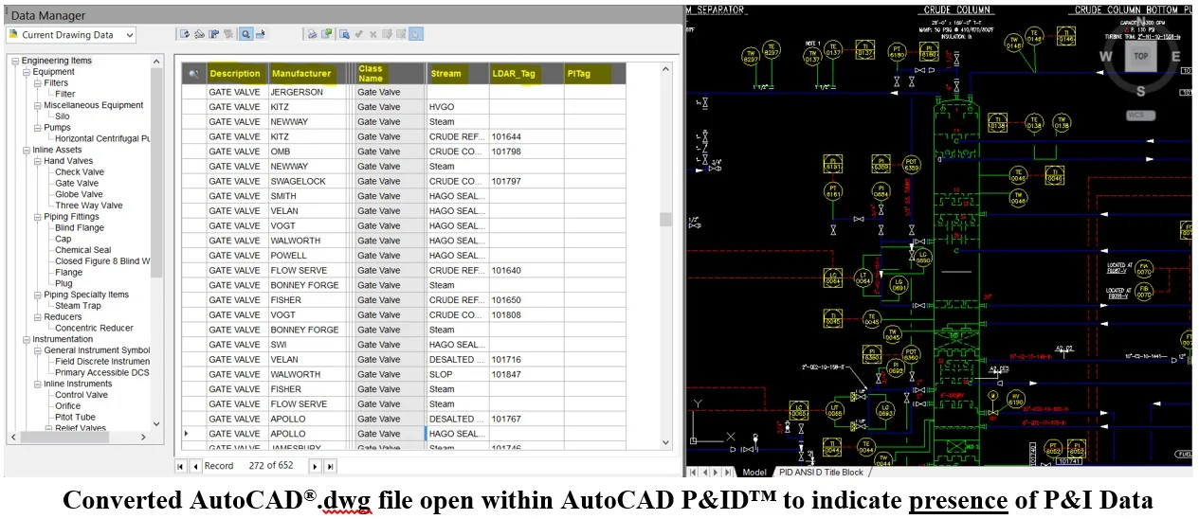Click the TOP face of the ViewCube
The height and width of the screenshot is (519, 1199).
(1140, 56)
